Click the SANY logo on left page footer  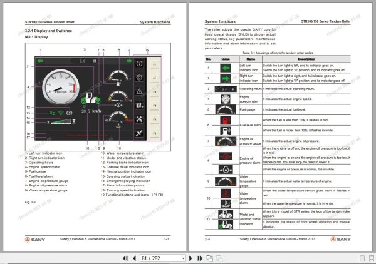35,240
